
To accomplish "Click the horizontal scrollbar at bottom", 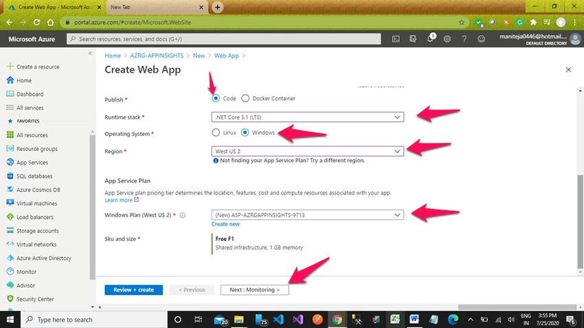I will point(517,307).
